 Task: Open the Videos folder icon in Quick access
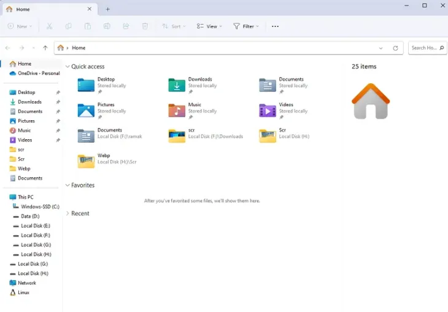pyautogui.click(x=268, y=110)
